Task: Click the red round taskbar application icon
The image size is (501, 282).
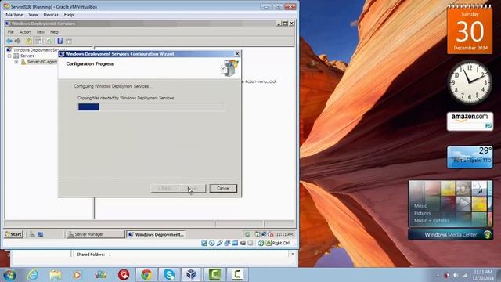Action: [124, 275]
